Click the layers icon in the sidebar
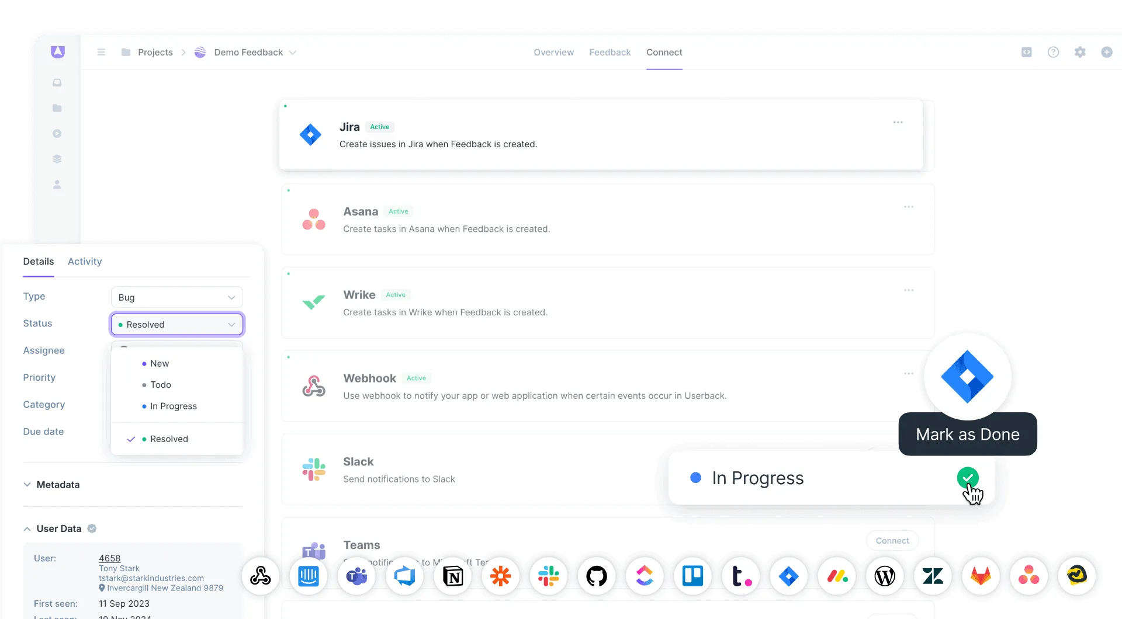The height and width of the screenshot is (619, 1122). (57, 158)
